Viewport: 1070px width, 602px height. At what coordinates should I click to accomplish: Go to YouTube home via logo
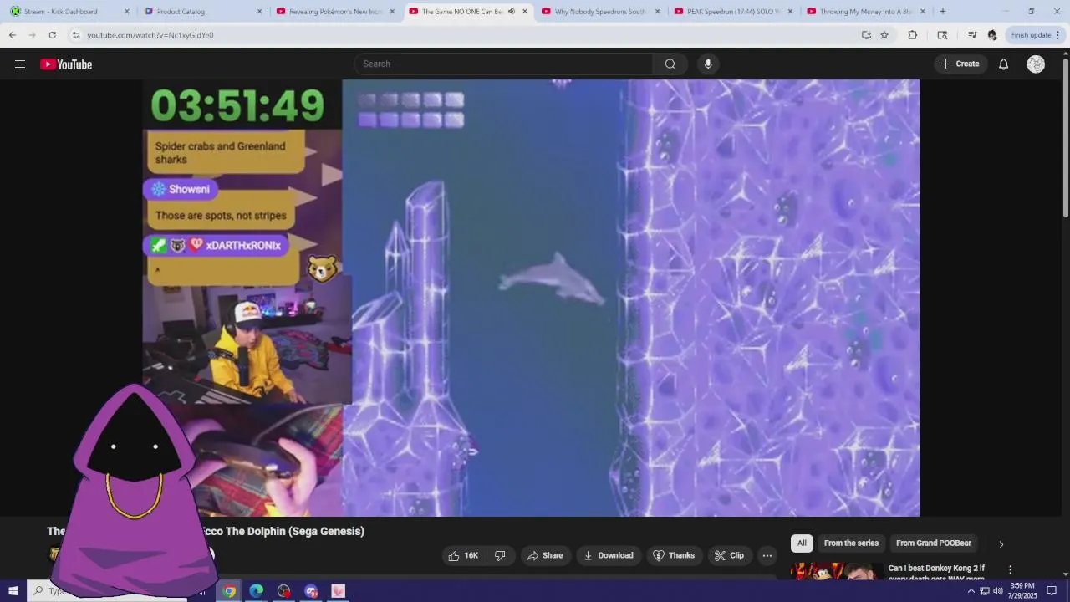click(66, 64)
